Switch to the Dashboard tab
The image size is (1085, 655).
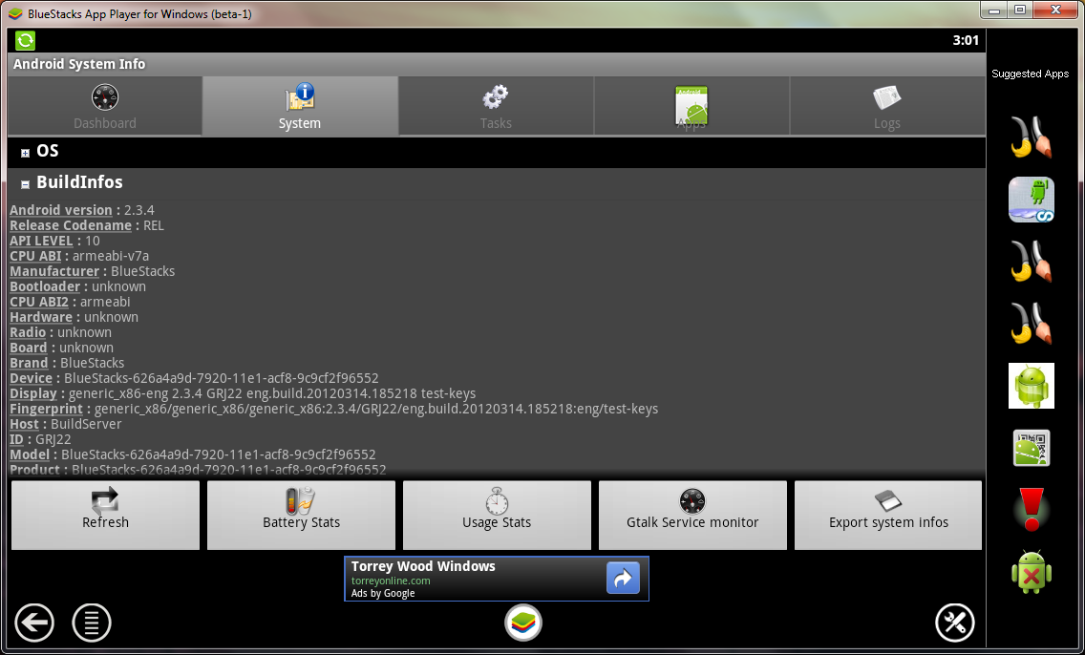(x=105, y=106)
